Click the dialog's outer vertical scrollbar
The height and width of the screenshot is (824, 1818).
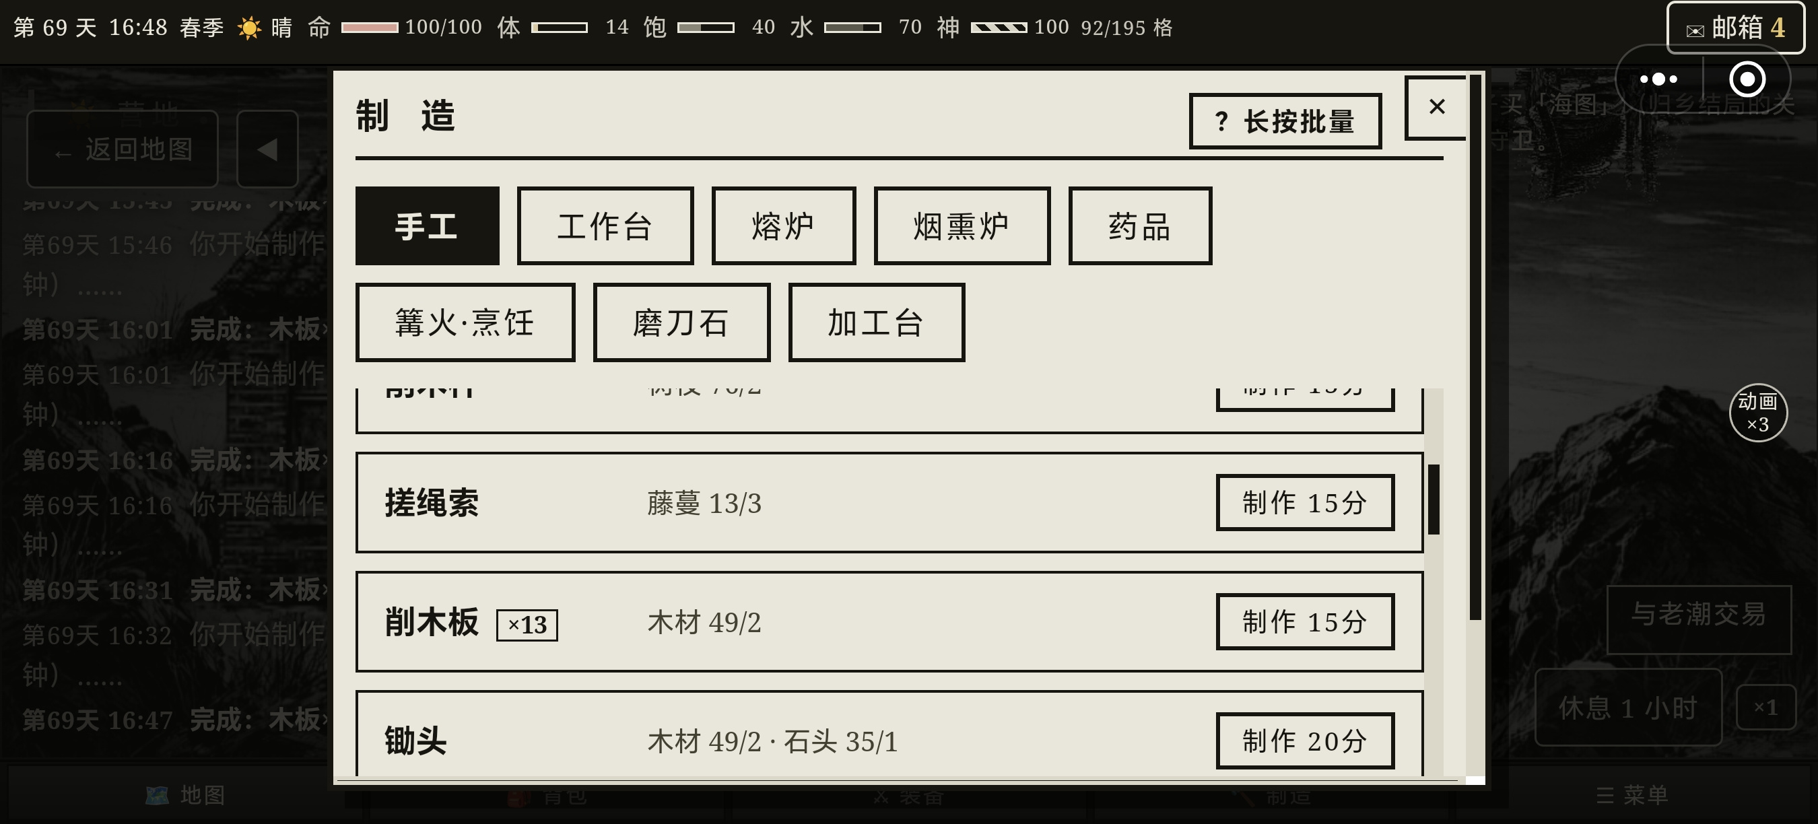tap(1475, 347)
